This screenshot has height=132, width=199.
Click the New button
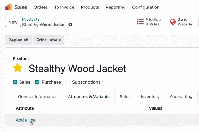click(13, 22)
